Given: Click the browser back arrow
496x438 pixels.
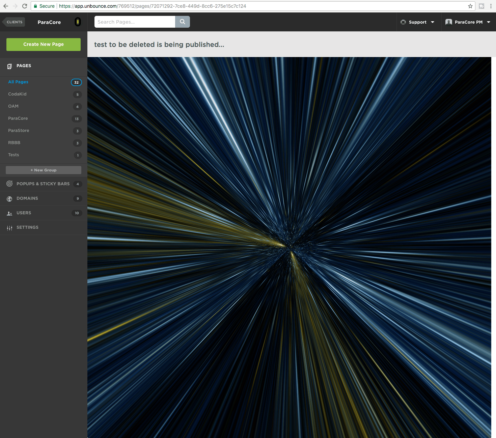Looking at the screenshot, I should point(6,6).
